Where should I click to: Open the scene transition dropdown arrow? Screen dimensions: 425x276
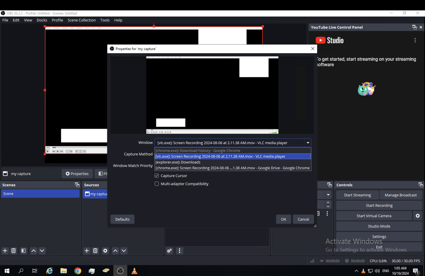pyautogui.click(x=328, y=195)
